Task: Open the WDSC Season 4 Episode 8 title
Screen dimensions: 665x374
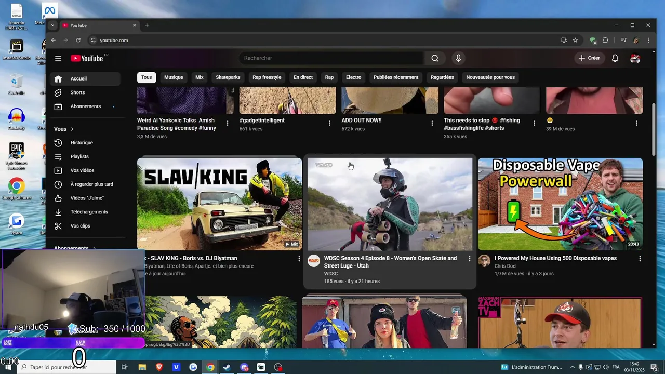Action: (x=391, y=262)
